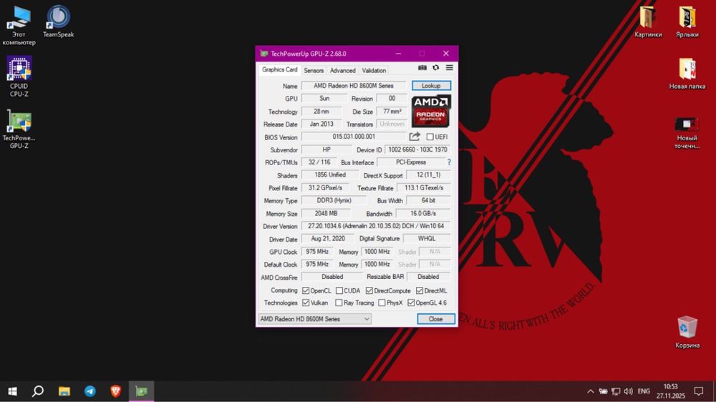Select the Корзина recycle bin icon

687,332
